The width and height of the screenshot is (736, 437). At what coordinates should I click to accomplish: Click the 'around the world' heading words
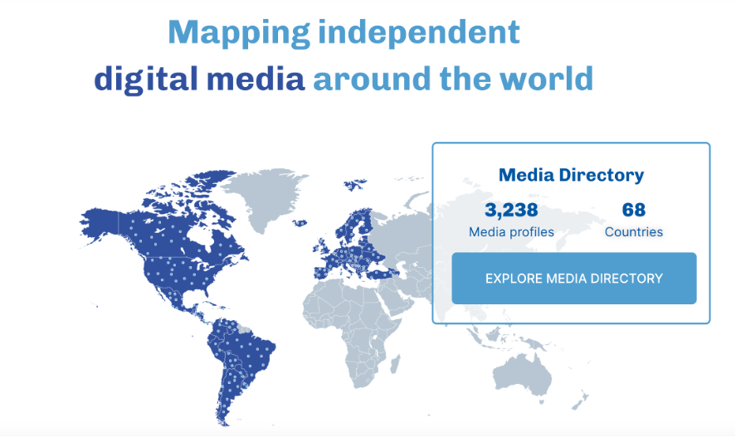(453, 78)
